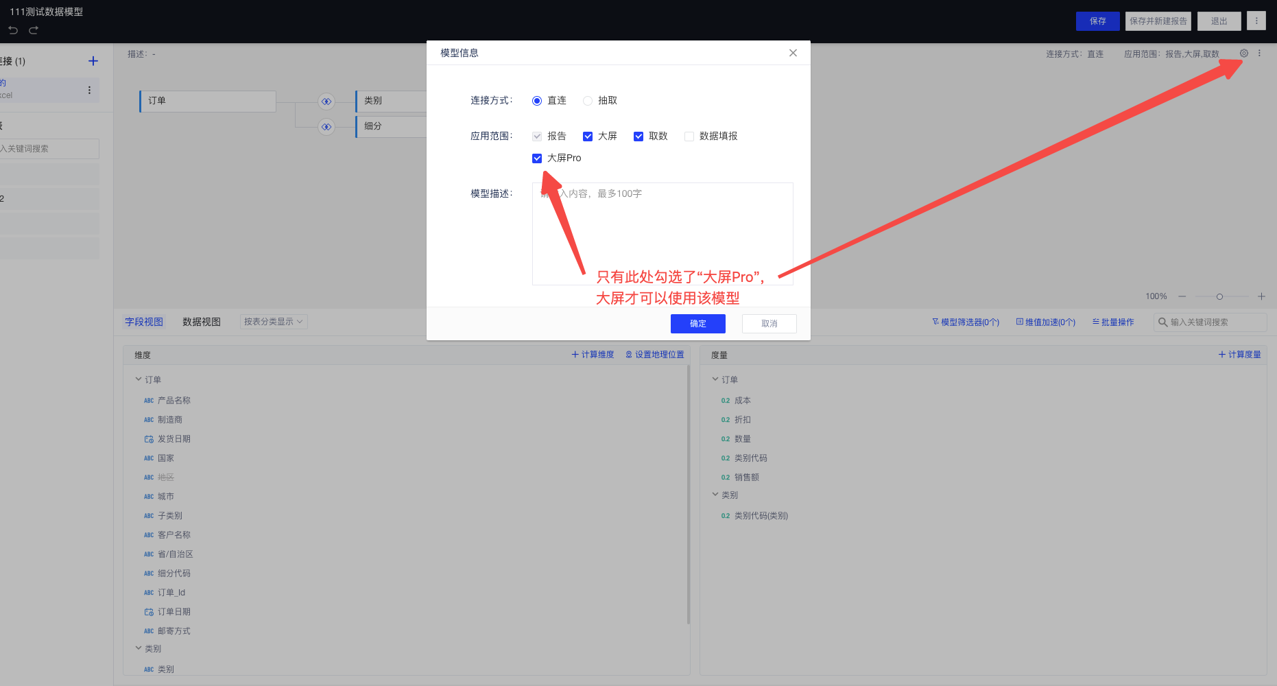The width and height of the screenshot is (1277, 686).
Task: Click inside the 模型描述 text area
Action: [x=662, y=233]
